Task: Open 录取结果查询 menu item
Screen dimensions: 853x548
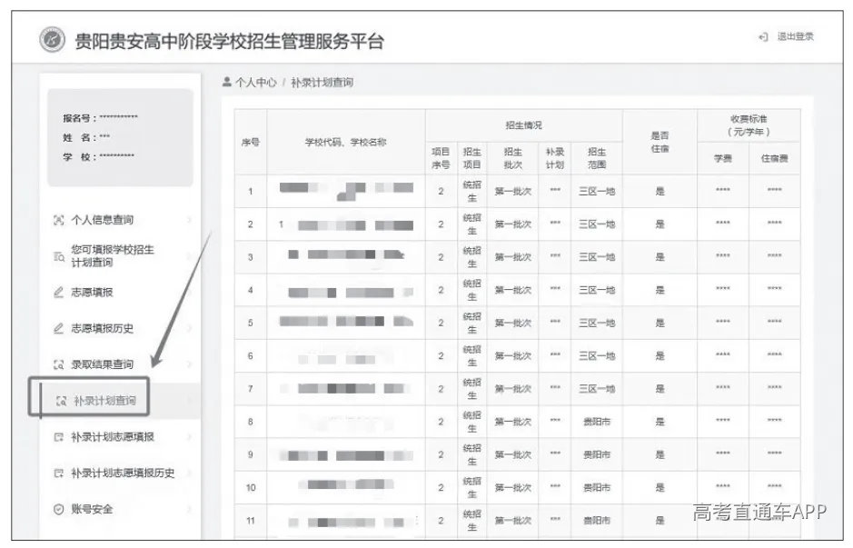Action: [x=103, y=364]
